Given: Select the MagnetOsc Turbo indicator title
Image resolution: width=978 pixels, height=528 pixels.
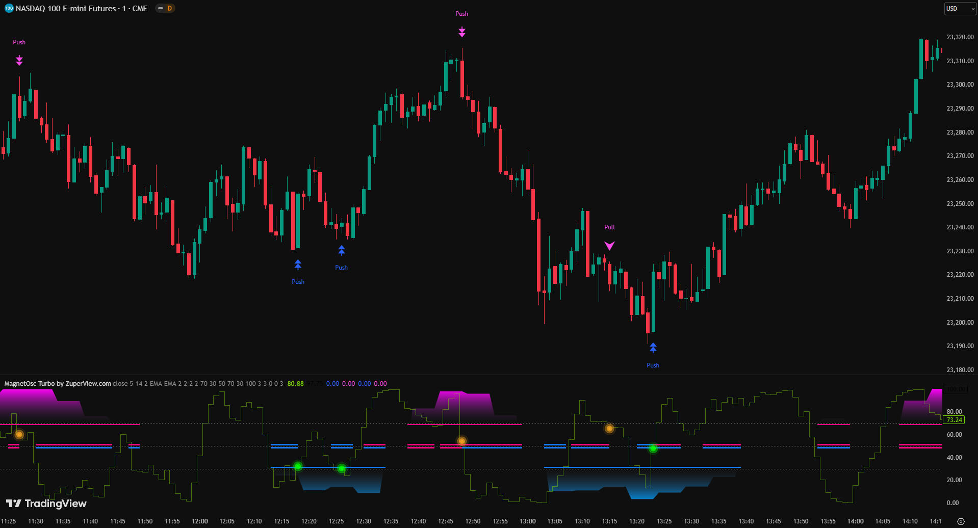Looking at the screenshot, I should click(58, 384).
